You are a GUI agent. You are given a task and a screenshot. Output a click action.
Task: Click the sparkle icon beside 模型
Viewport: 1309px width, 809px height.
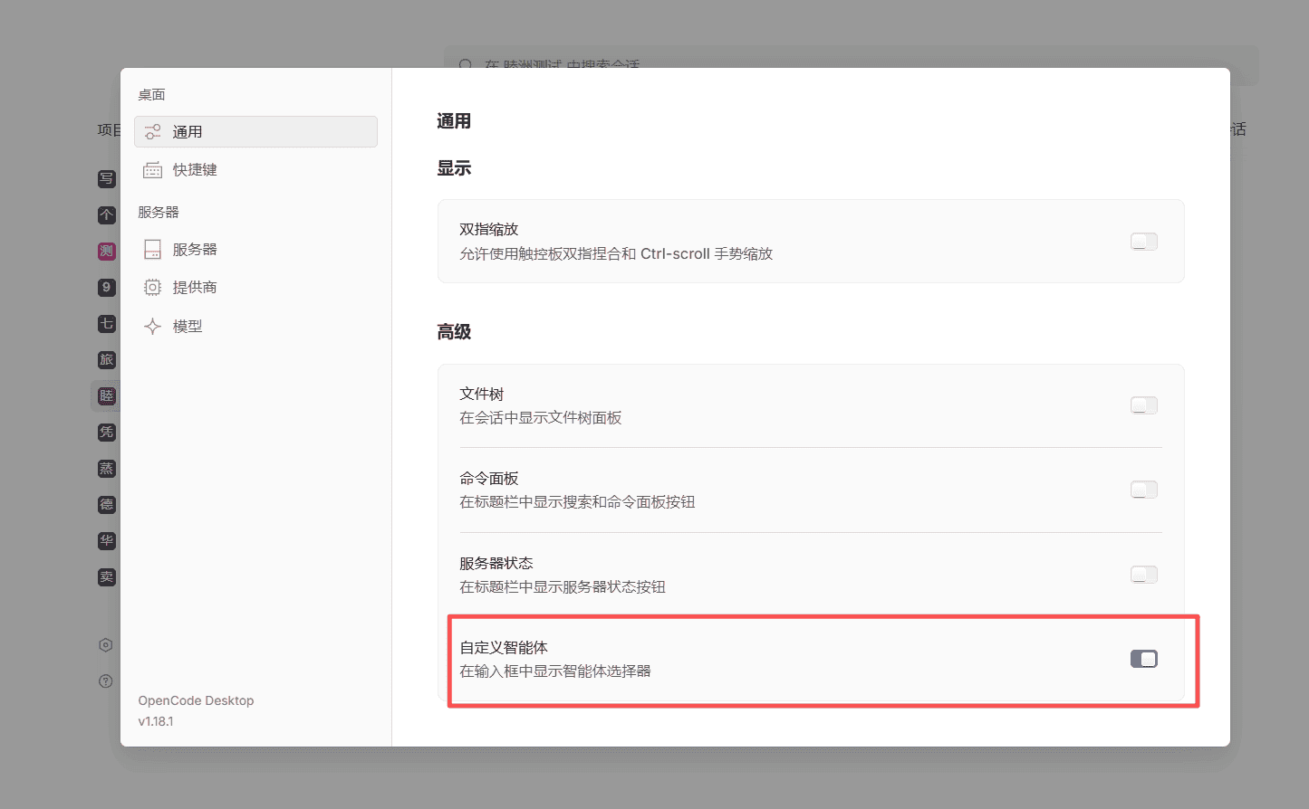click(x=153, y=326)
